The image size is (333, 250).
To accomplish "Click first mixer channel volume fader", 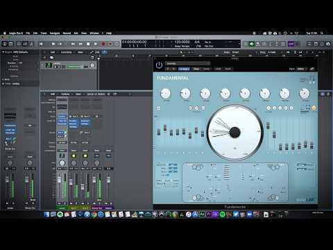I will point(60,180).
